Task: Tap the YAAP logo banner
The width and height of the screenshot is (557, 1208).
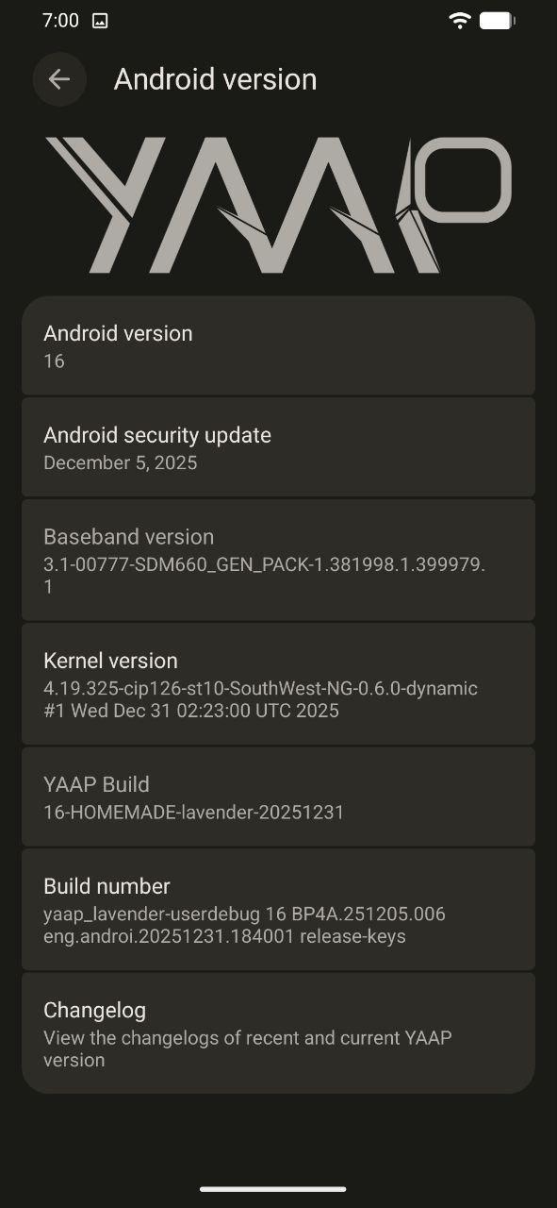Action: click(x=278, y=205)
